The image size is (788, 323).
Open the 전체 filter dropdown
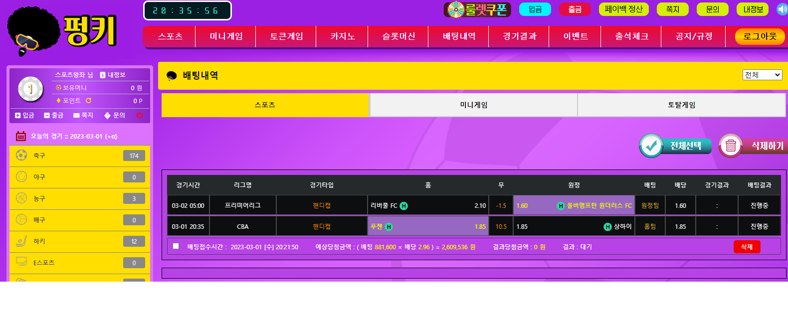tap(762, 75)
